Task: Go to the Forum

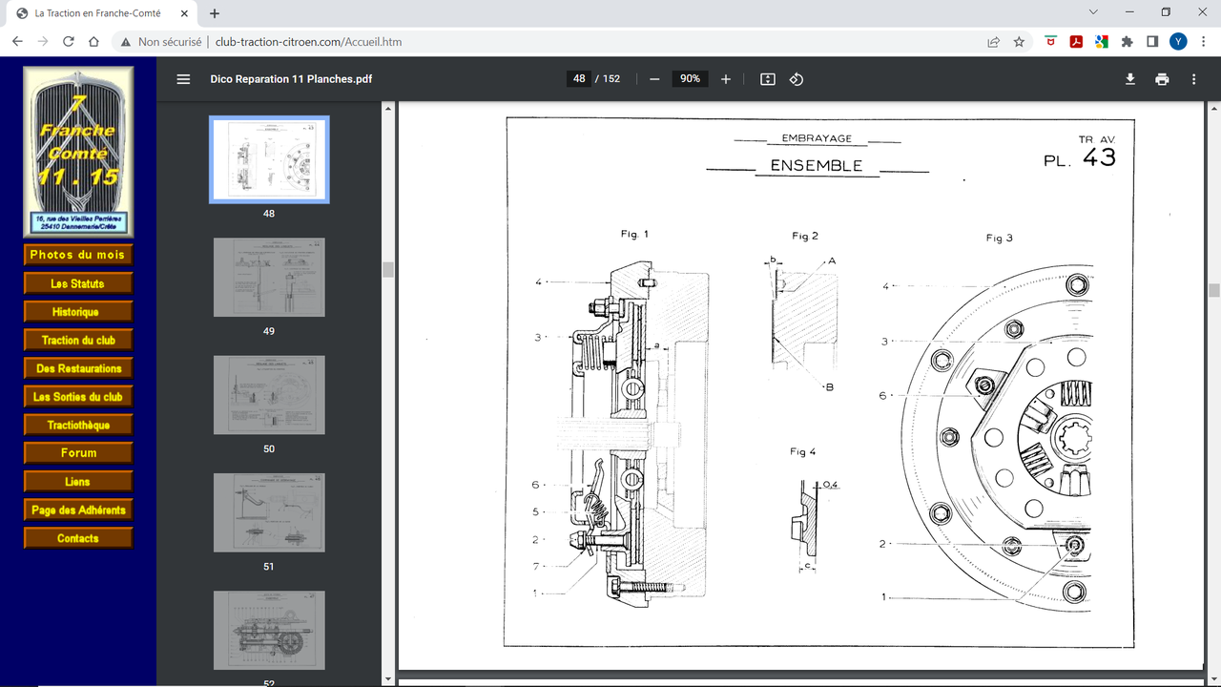Action: point(77,453)
